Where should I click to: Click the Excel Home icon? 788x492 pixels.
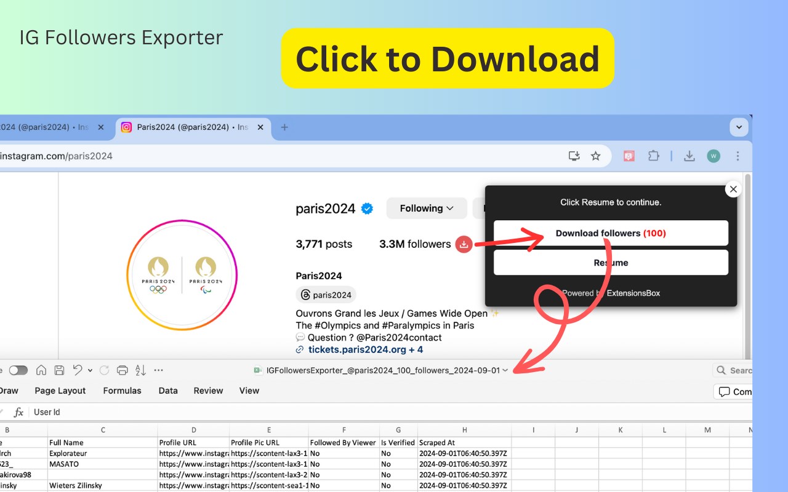tap(41, 370)
